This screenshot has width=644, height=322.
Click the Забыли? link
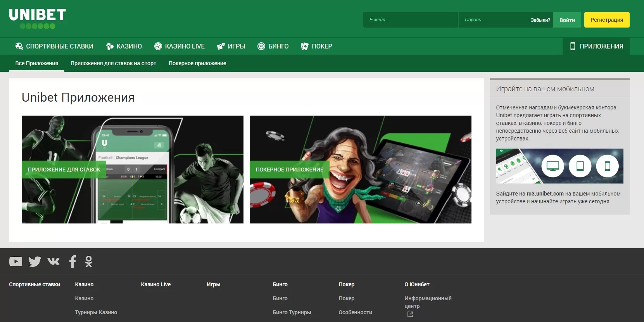point(540,20)
